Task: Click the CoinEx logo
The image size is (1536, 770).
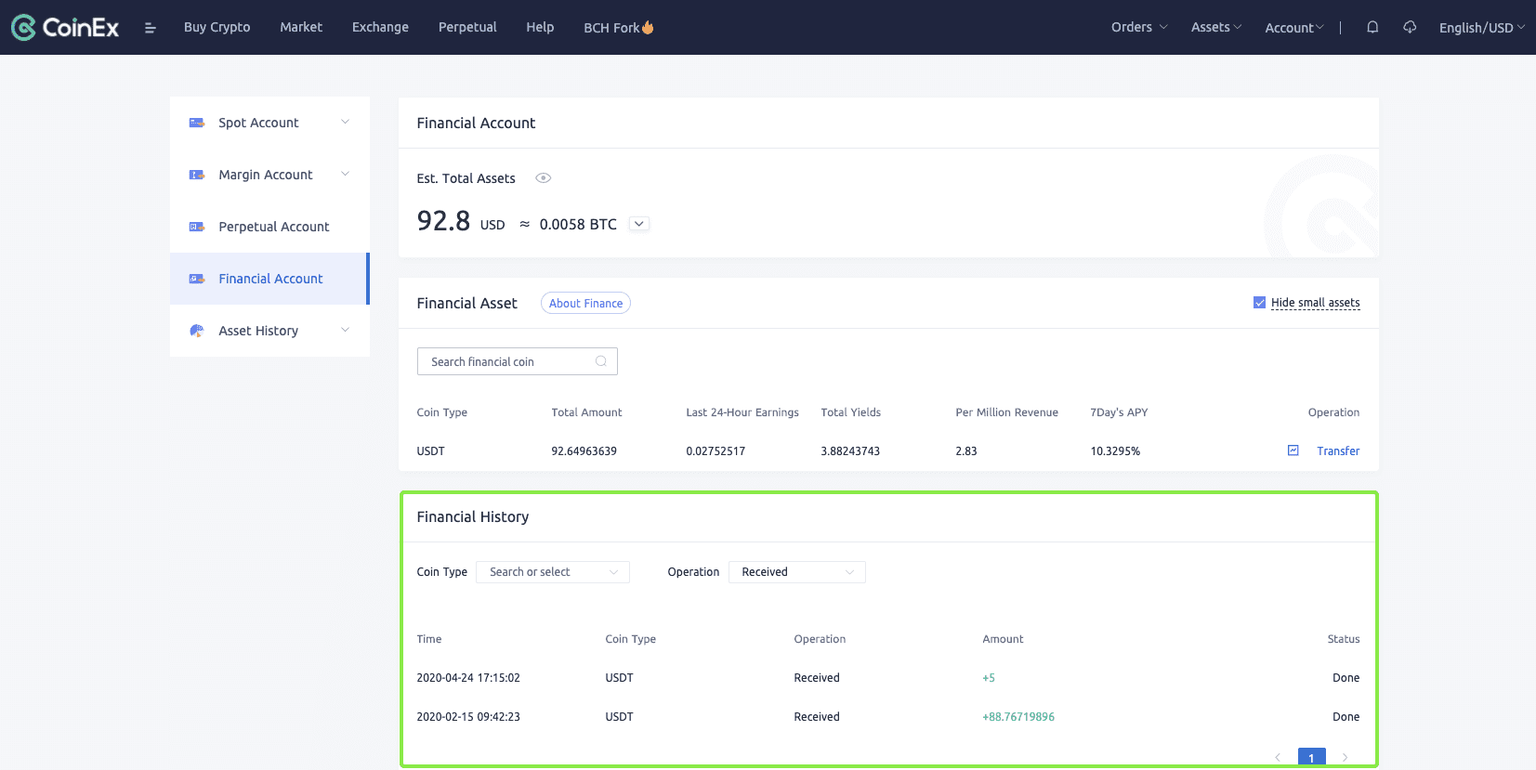Action: click(65, 27)
